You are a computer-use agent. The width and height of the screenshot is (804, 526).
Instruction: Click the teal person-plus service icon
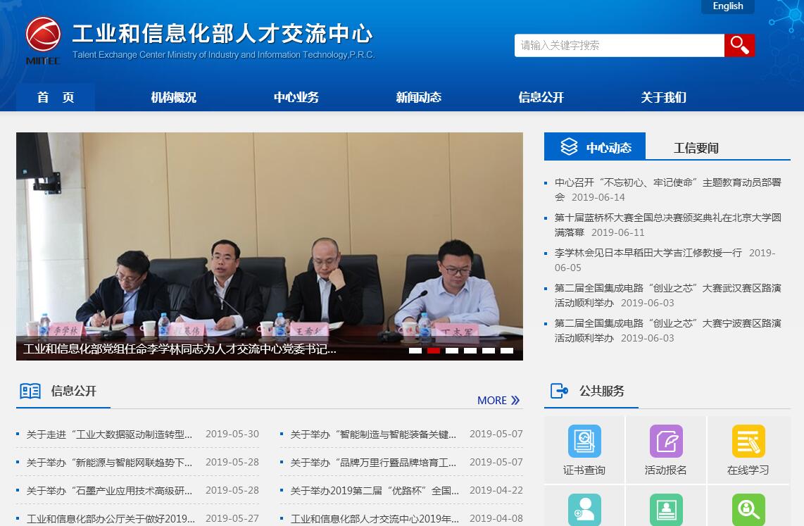pos(584,510)
